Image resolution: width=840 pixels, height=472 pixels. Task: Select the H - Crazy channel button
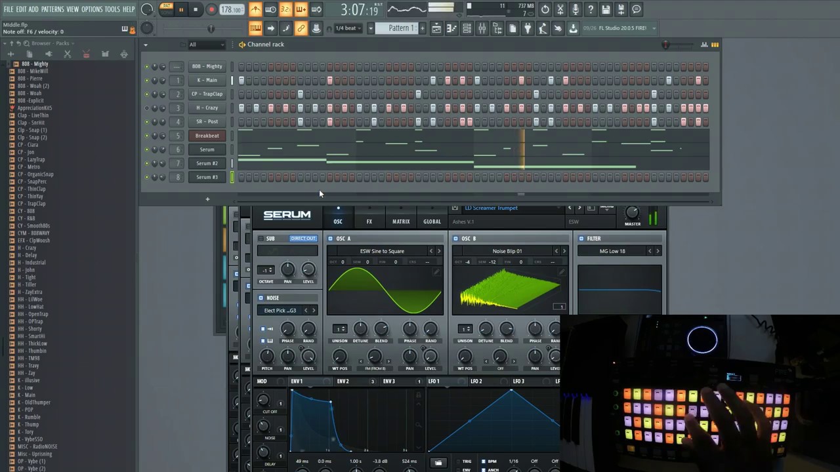pos(207,108)
